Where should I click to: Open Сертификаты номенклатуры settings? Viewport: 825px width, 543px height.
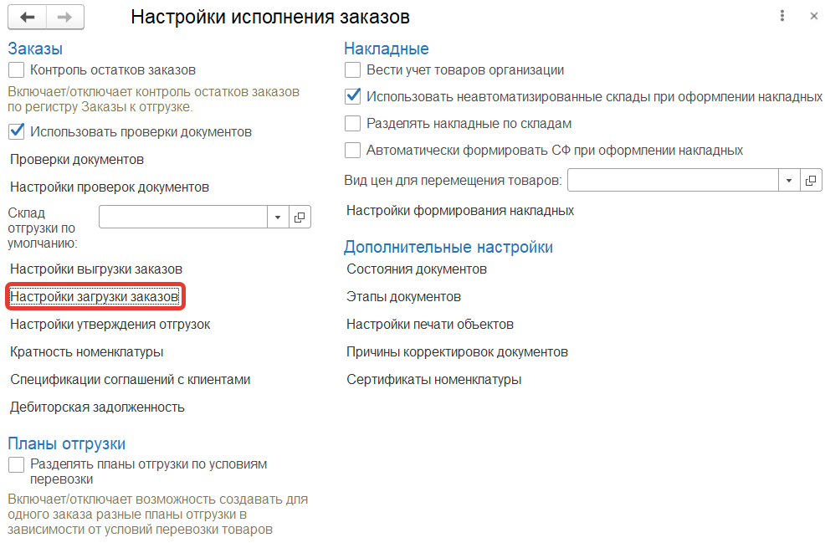click(x=433, y=380)
